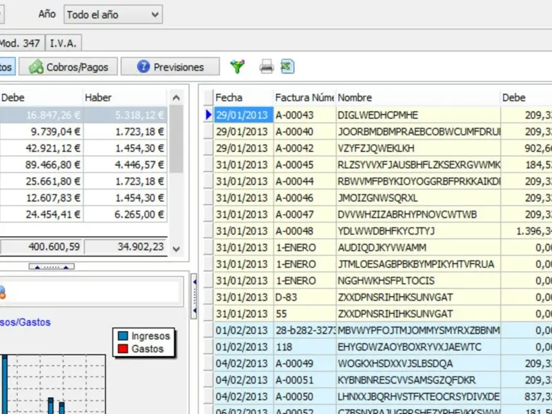This screenshot has width=552, height=414.
Task: Click the name NGGHWKHSFPLTOCIS
Action: click(386, 281)
